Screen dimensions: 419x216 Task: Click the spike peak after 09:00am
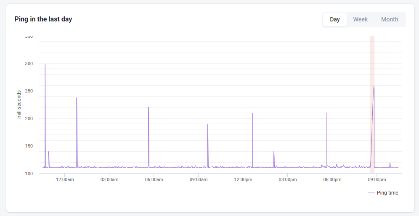(208, 124)
